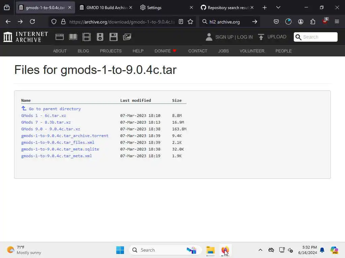Download the _archive.torrent file
345x258 pixels.
[x=65, y=136]
